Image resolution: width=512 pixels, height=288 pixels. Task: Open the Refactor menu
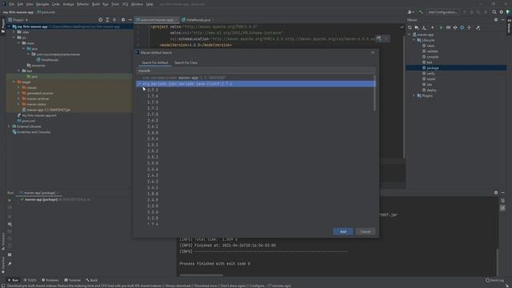[82, 4]
